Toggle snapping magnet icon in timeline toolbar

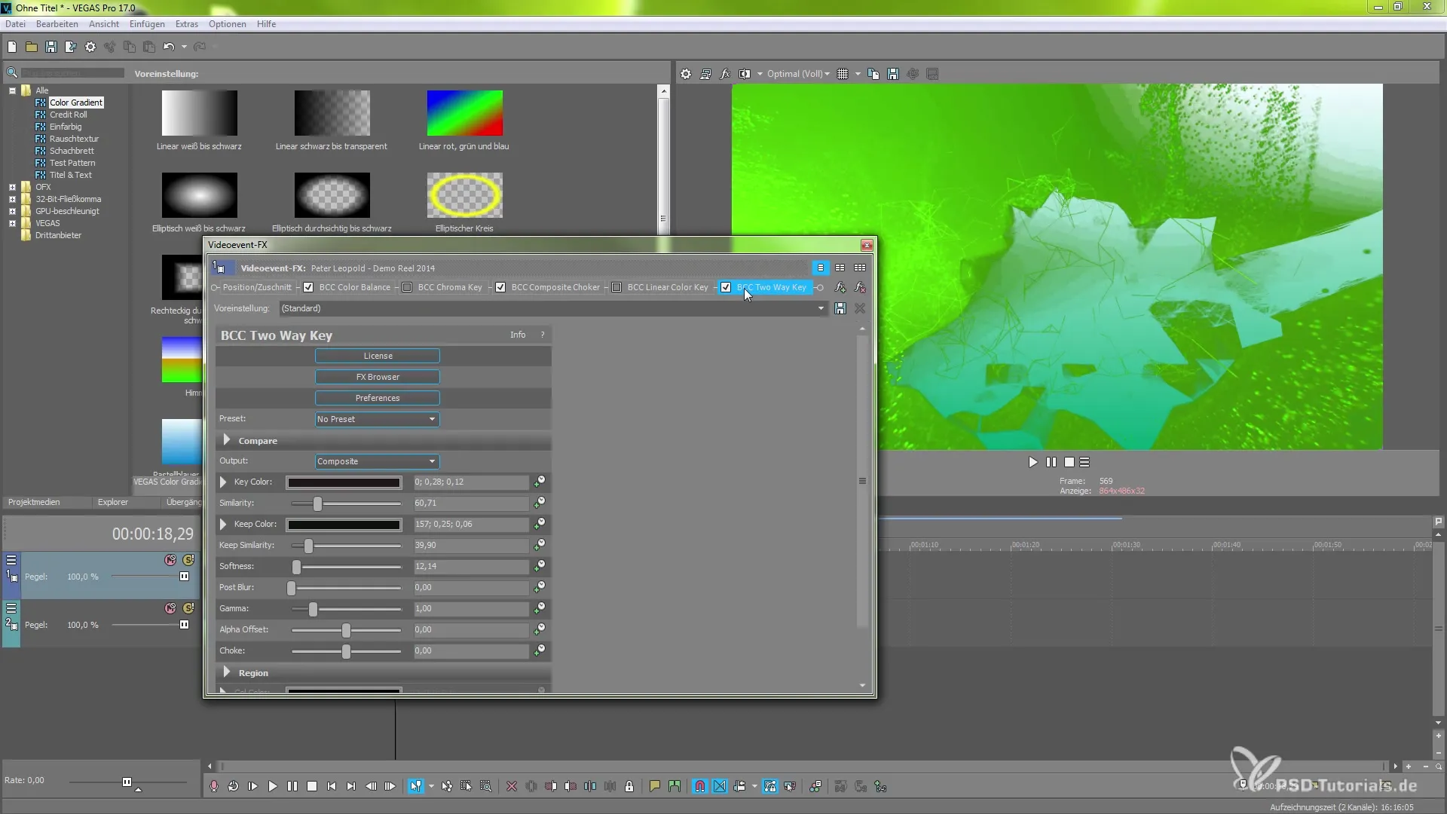700,786
